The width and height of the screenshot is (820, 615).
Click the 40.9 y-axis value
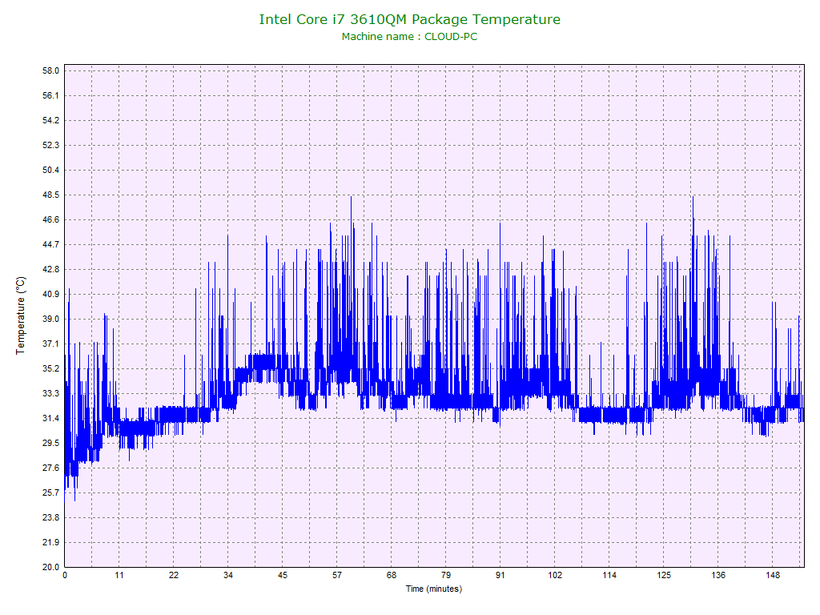point(50,295)
